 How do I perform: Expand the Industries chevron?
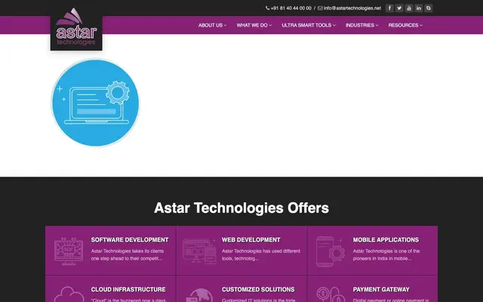tap(377, 25)
